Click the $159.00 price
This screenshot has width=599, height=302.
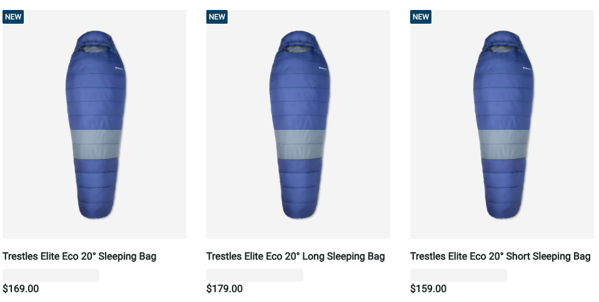coord(428,289)
